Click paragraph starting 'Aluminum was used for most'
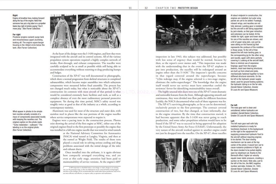Viewport: 276px width, 184px height. 85,114
